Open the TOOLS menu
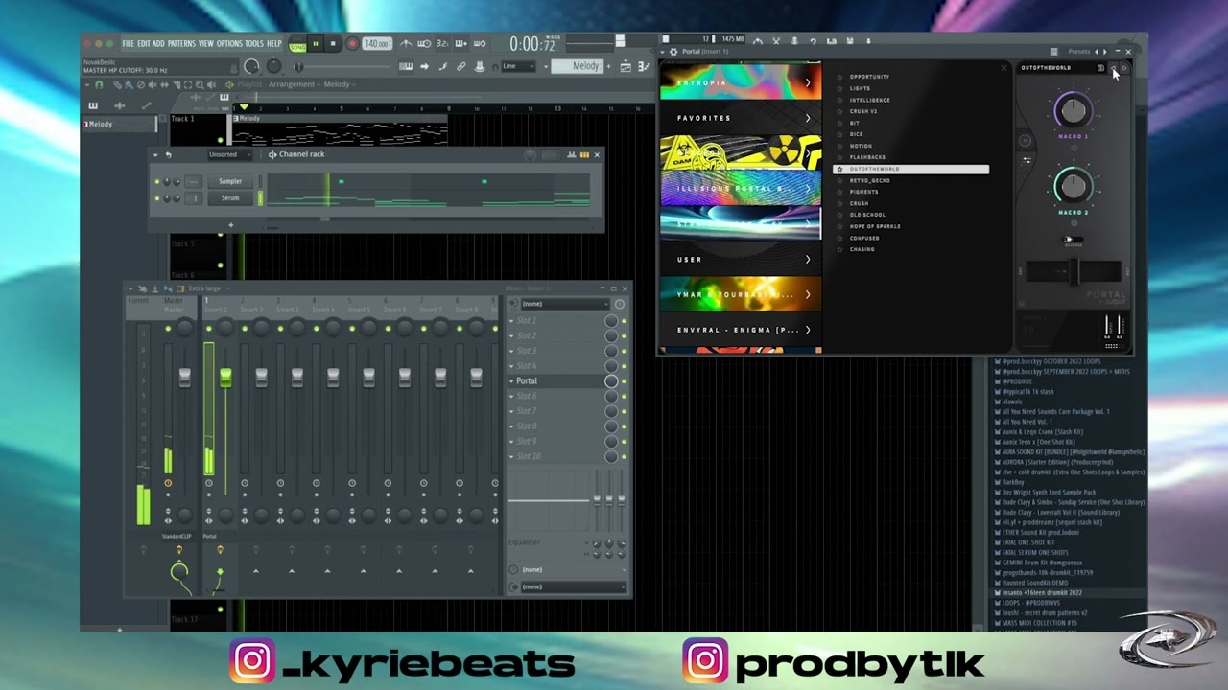 (254, 44)
